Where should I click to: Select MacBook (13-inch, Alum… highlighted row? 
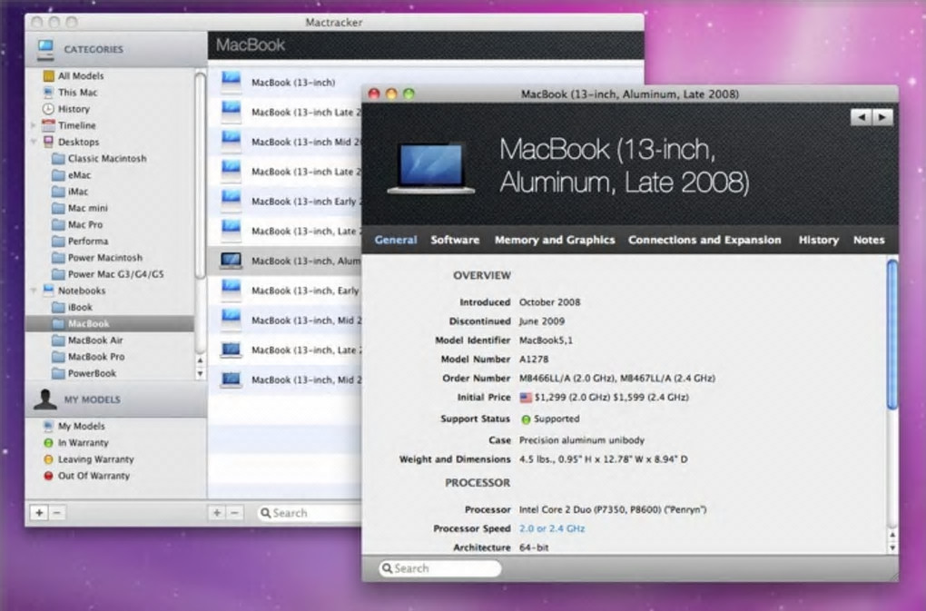285,261
